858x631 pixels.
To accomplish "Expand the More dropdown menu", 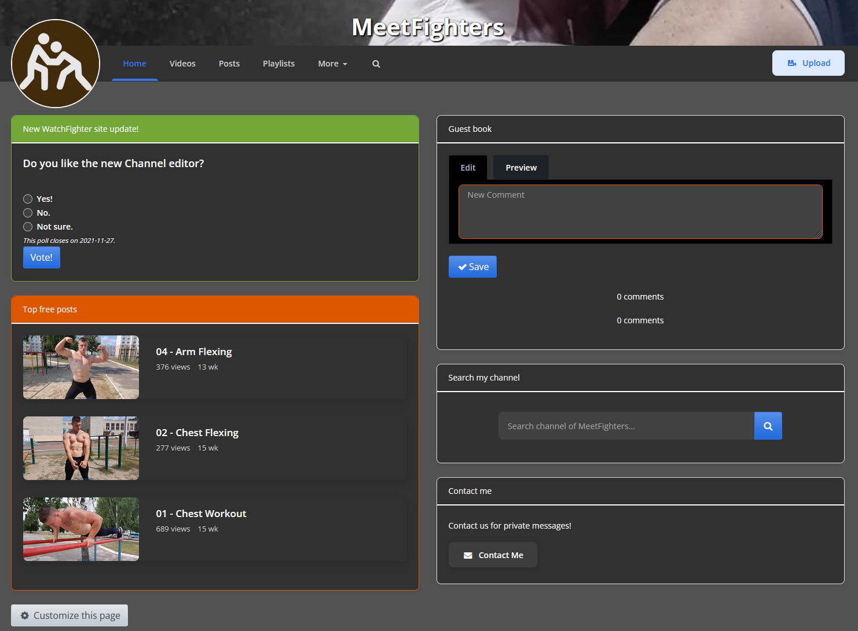I will pyautogui.click(x=332, y=64).
